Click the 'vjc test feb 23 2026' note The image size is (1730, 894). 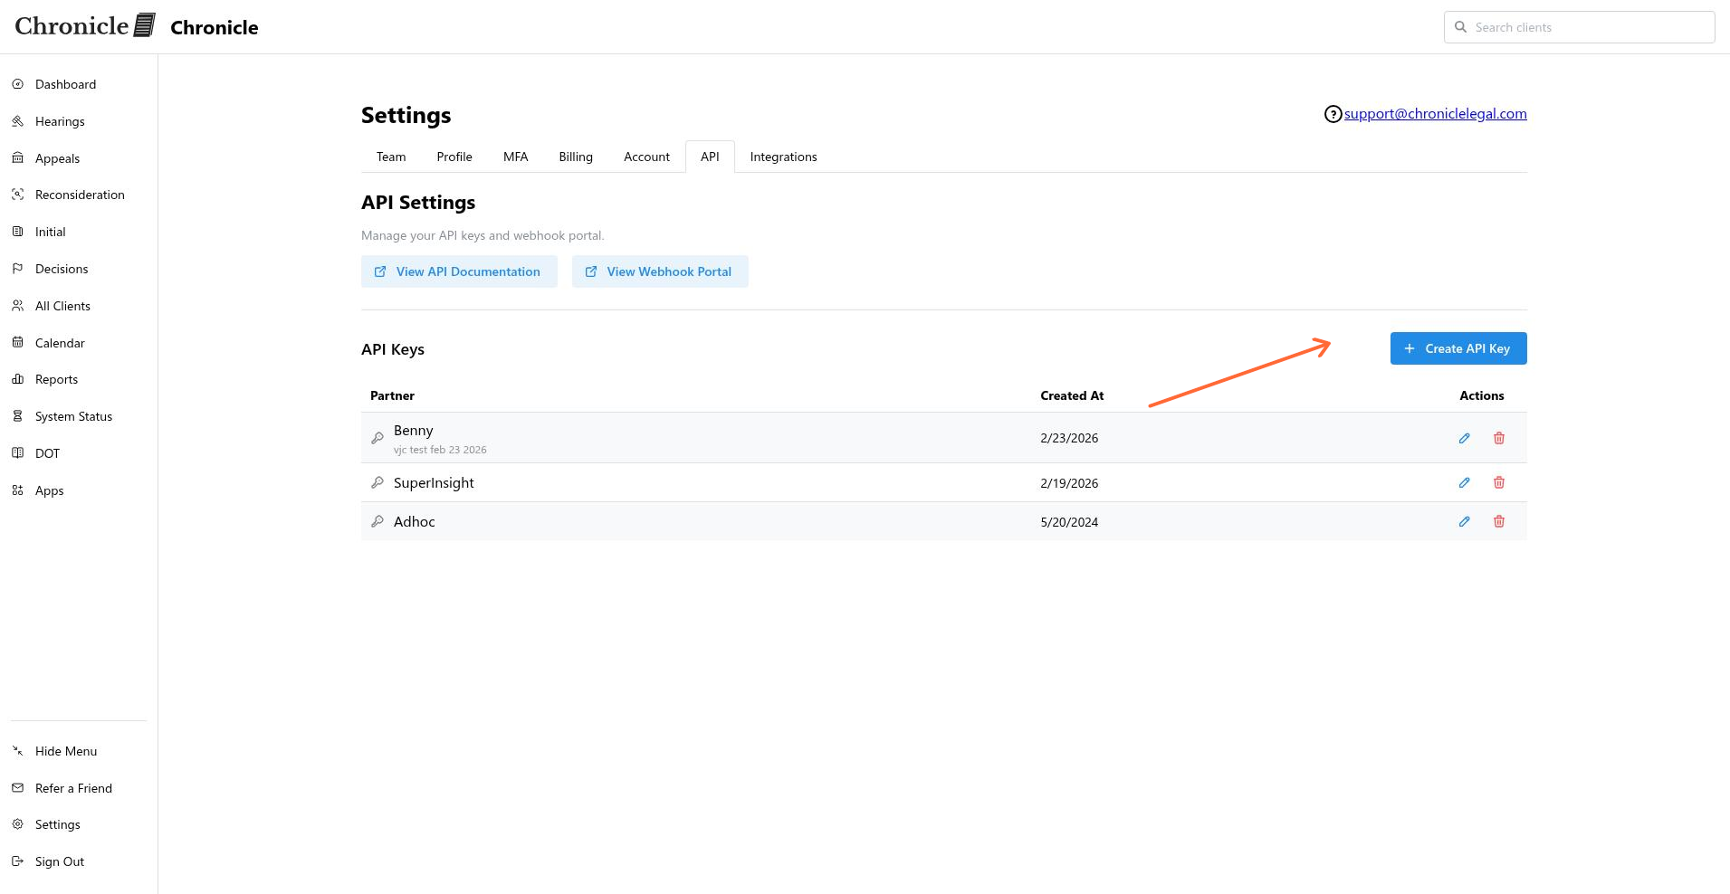click(x=440, y=450)
